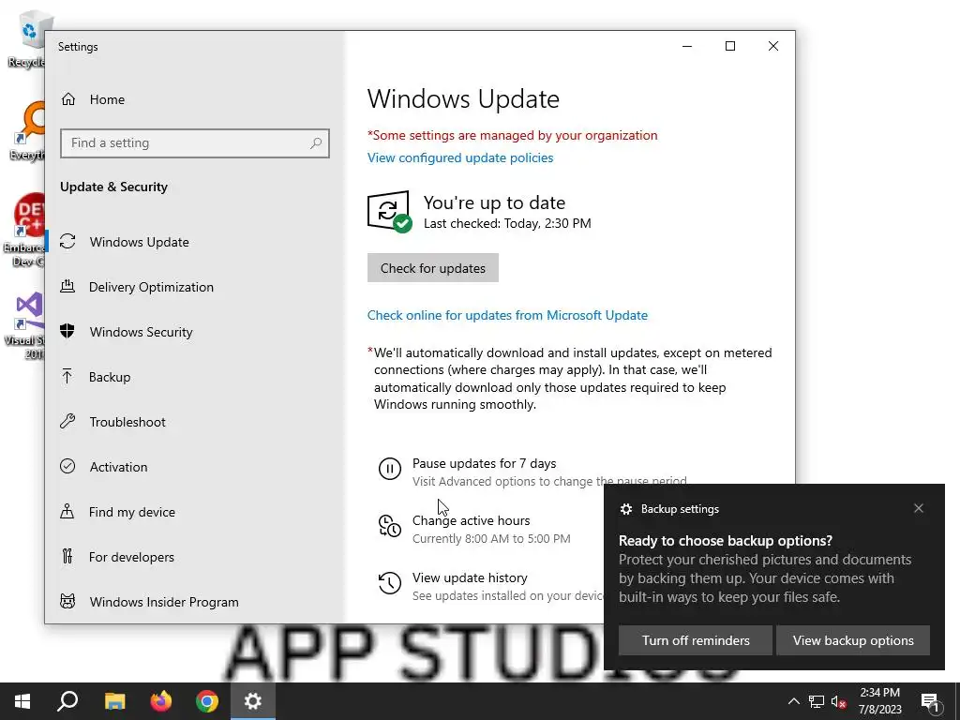960x720 pixels.
Task: Open Delivery Optimization settings page
Action: (195, 287)
